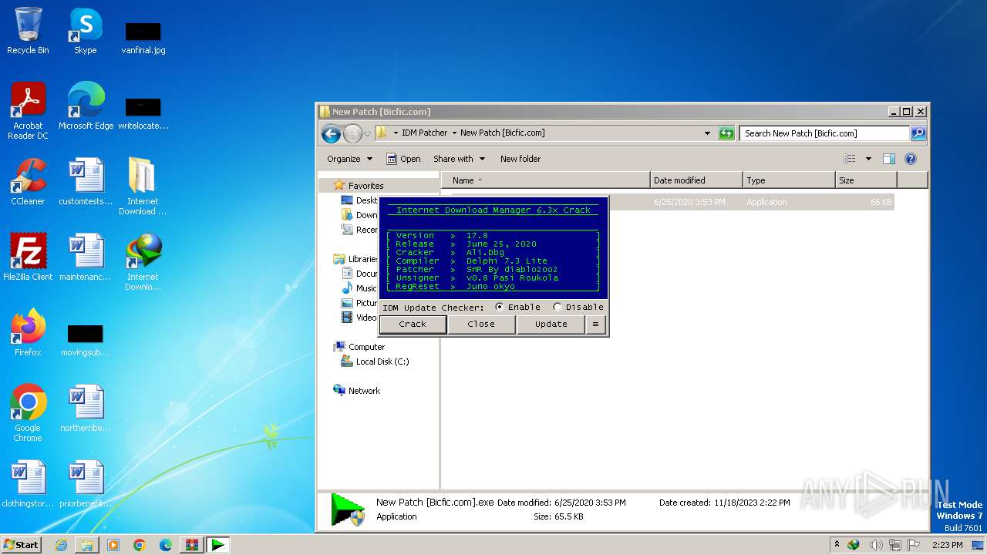Open Internet Explorer from taskbar

[x=61, y=545]
